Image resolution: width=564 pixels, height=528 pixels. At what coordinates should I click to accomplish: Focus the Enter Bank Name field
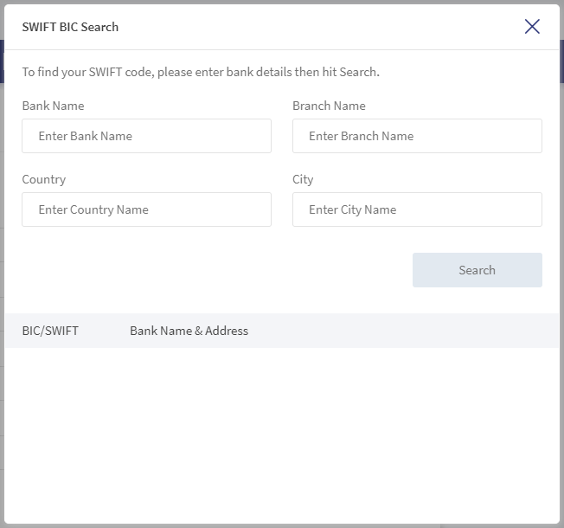(146, 136)
